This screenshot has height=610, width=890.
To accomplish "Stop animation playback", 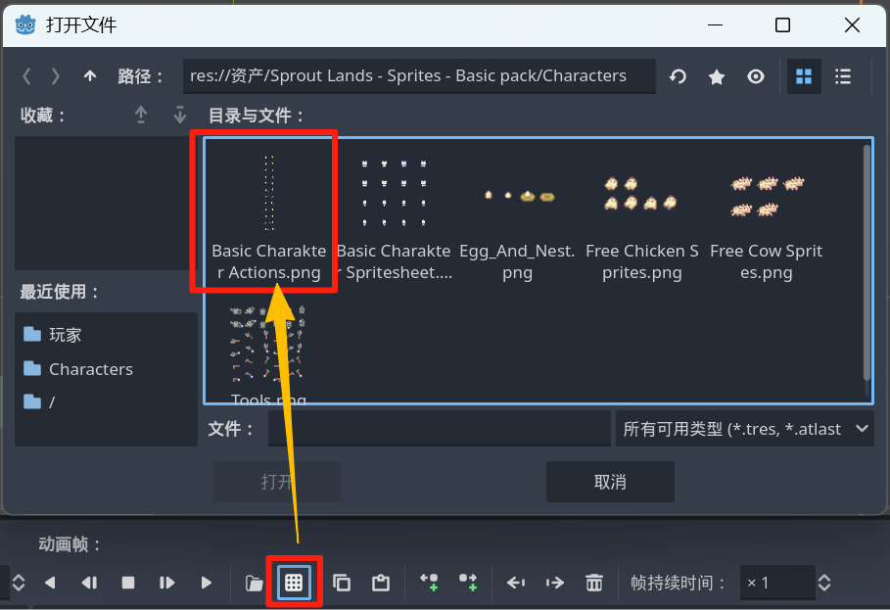I will pos(128,583).
